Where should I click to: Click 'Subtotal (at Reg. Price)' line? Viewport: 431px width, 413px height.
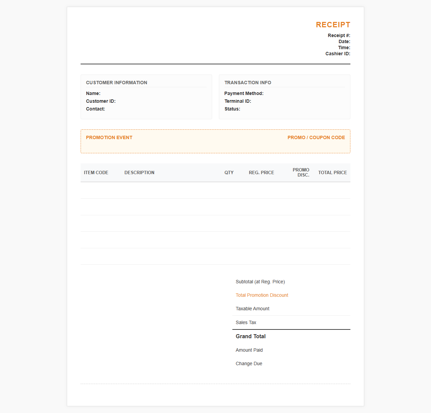click(291, 282)
